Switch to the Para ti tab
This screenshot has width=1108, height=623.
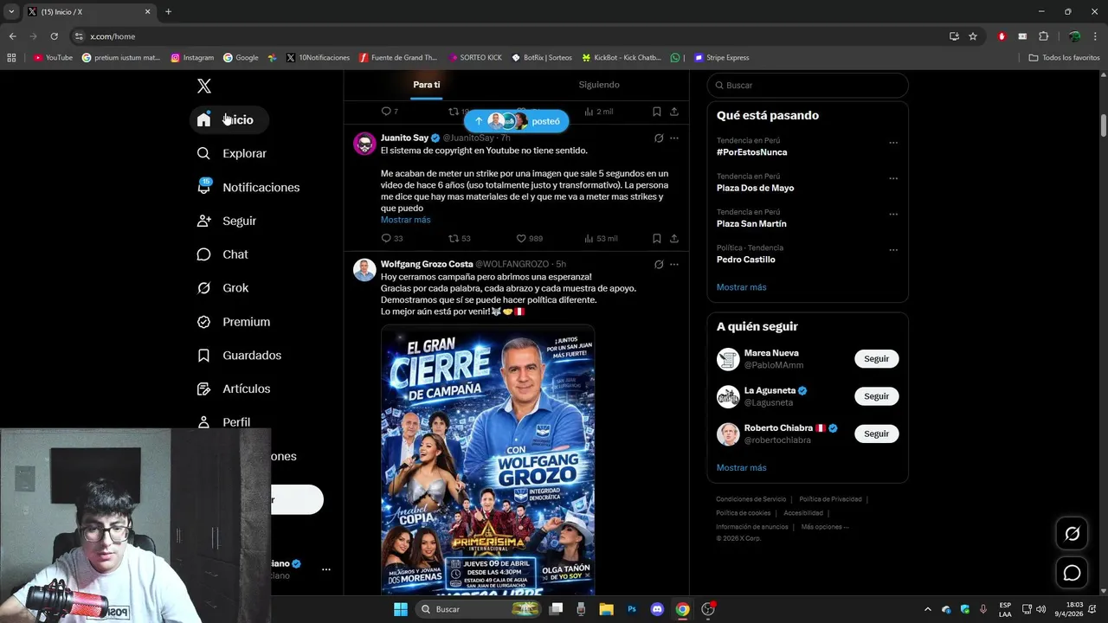pyautogui.click(x=426, y=85)
